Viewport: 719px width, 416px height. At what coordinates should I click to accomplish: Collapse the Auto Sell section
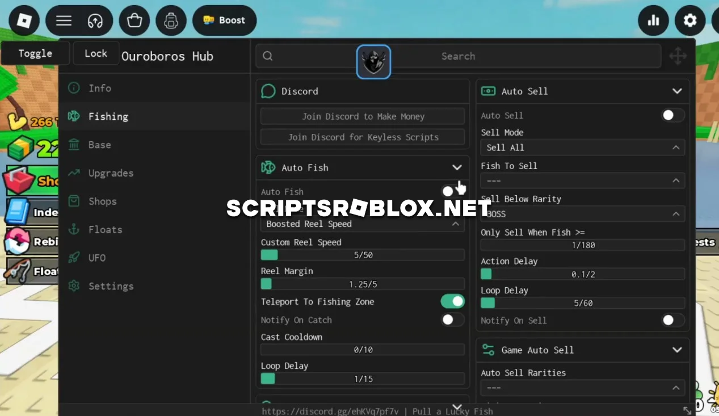click(x=677, y=91)
